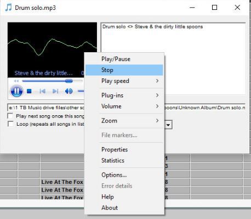Image resolution: width=251 pixels, height=219 pixels.
Task: Click the rewind arrows beside seek bar
Action: pos(16,81)
